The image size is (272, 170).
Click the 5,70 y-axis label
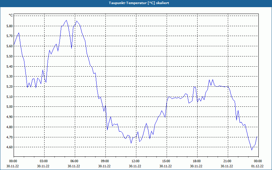click(x=10, y=36)
